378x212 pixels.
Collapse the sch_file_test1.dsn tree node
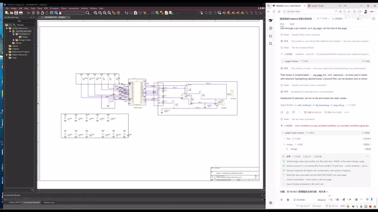[x=10, y=31]
